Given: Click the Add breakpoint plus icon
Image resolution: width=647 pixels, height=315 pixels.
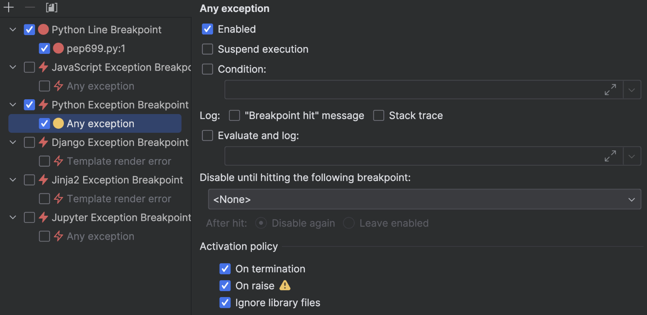Looking at the screenshot, I should click(8, 7).
